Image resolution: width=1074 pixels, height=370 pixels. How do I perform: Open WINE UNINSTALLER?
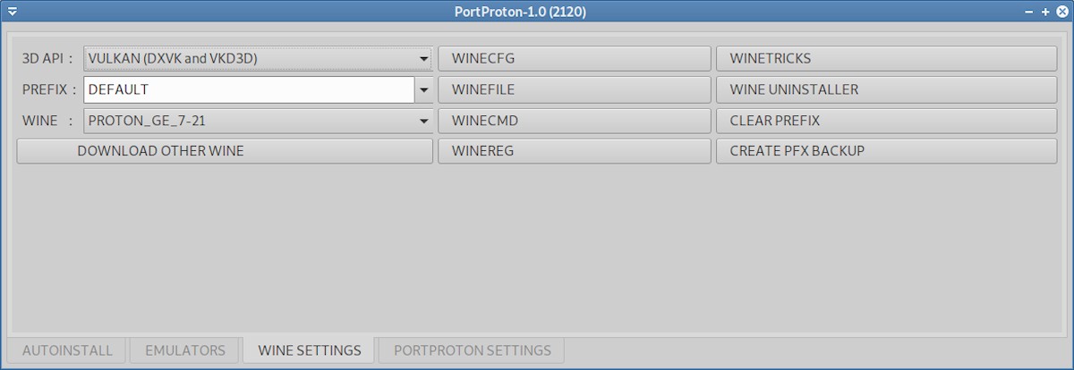(886, 89)
